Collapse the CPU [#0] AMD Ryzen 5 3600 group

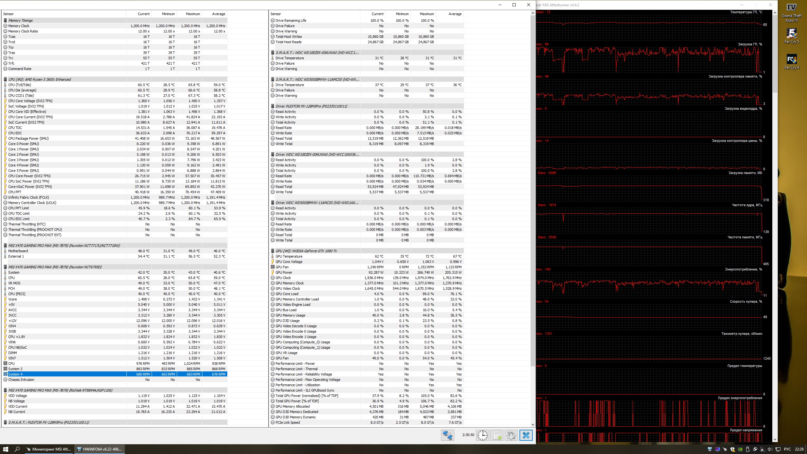[x=39, y=79]
